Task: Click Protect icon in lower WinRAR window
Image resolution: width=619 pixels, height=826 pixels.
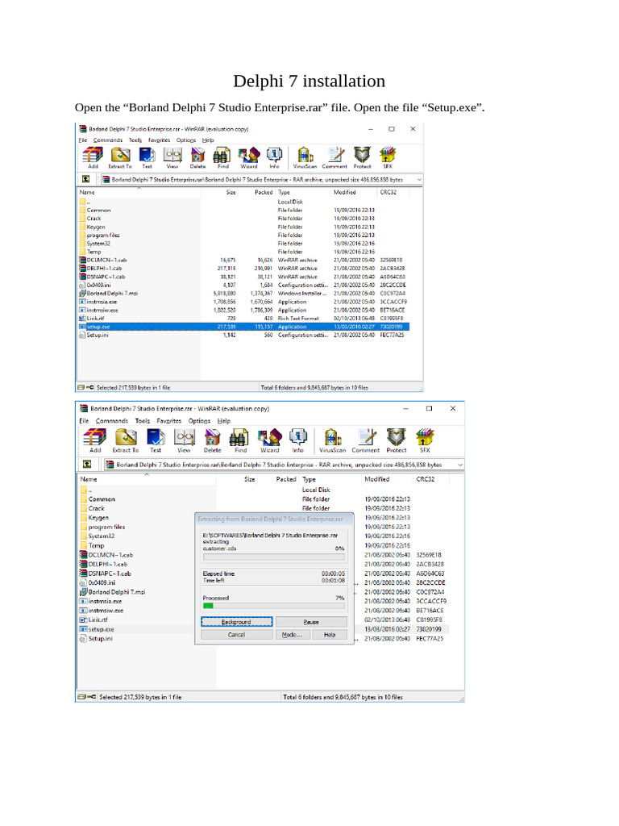Action: pyautogui.click(x=397, y=440)
